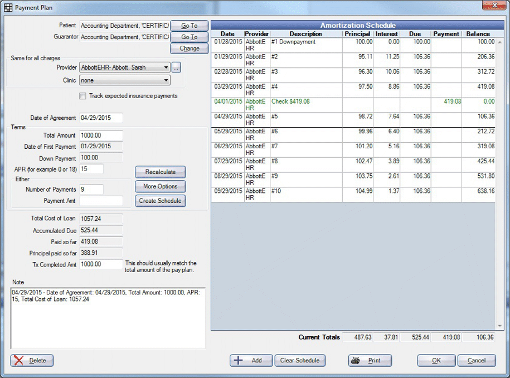Viewport: 510px width, 378px height.
Task: Click Go To next to Patient
Action: [189, 26]
